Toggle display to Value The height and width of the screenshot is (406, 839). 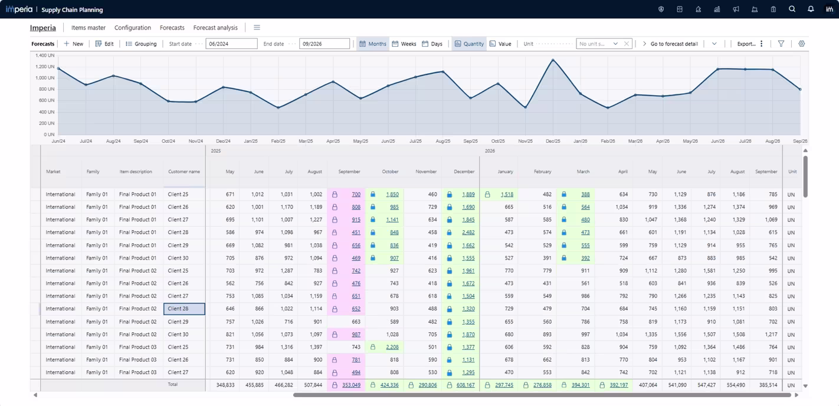tap(500, 44)
